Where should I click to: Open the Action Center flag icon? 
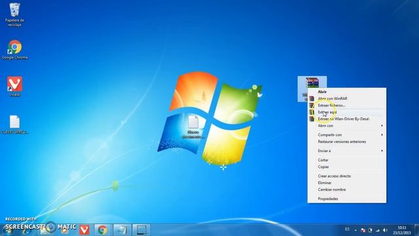(x=363, y=230)
